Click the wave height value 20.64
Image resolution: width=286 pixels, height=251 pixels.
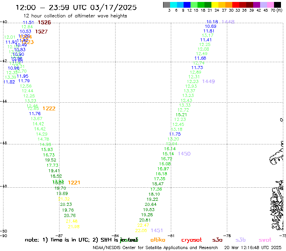151,205
